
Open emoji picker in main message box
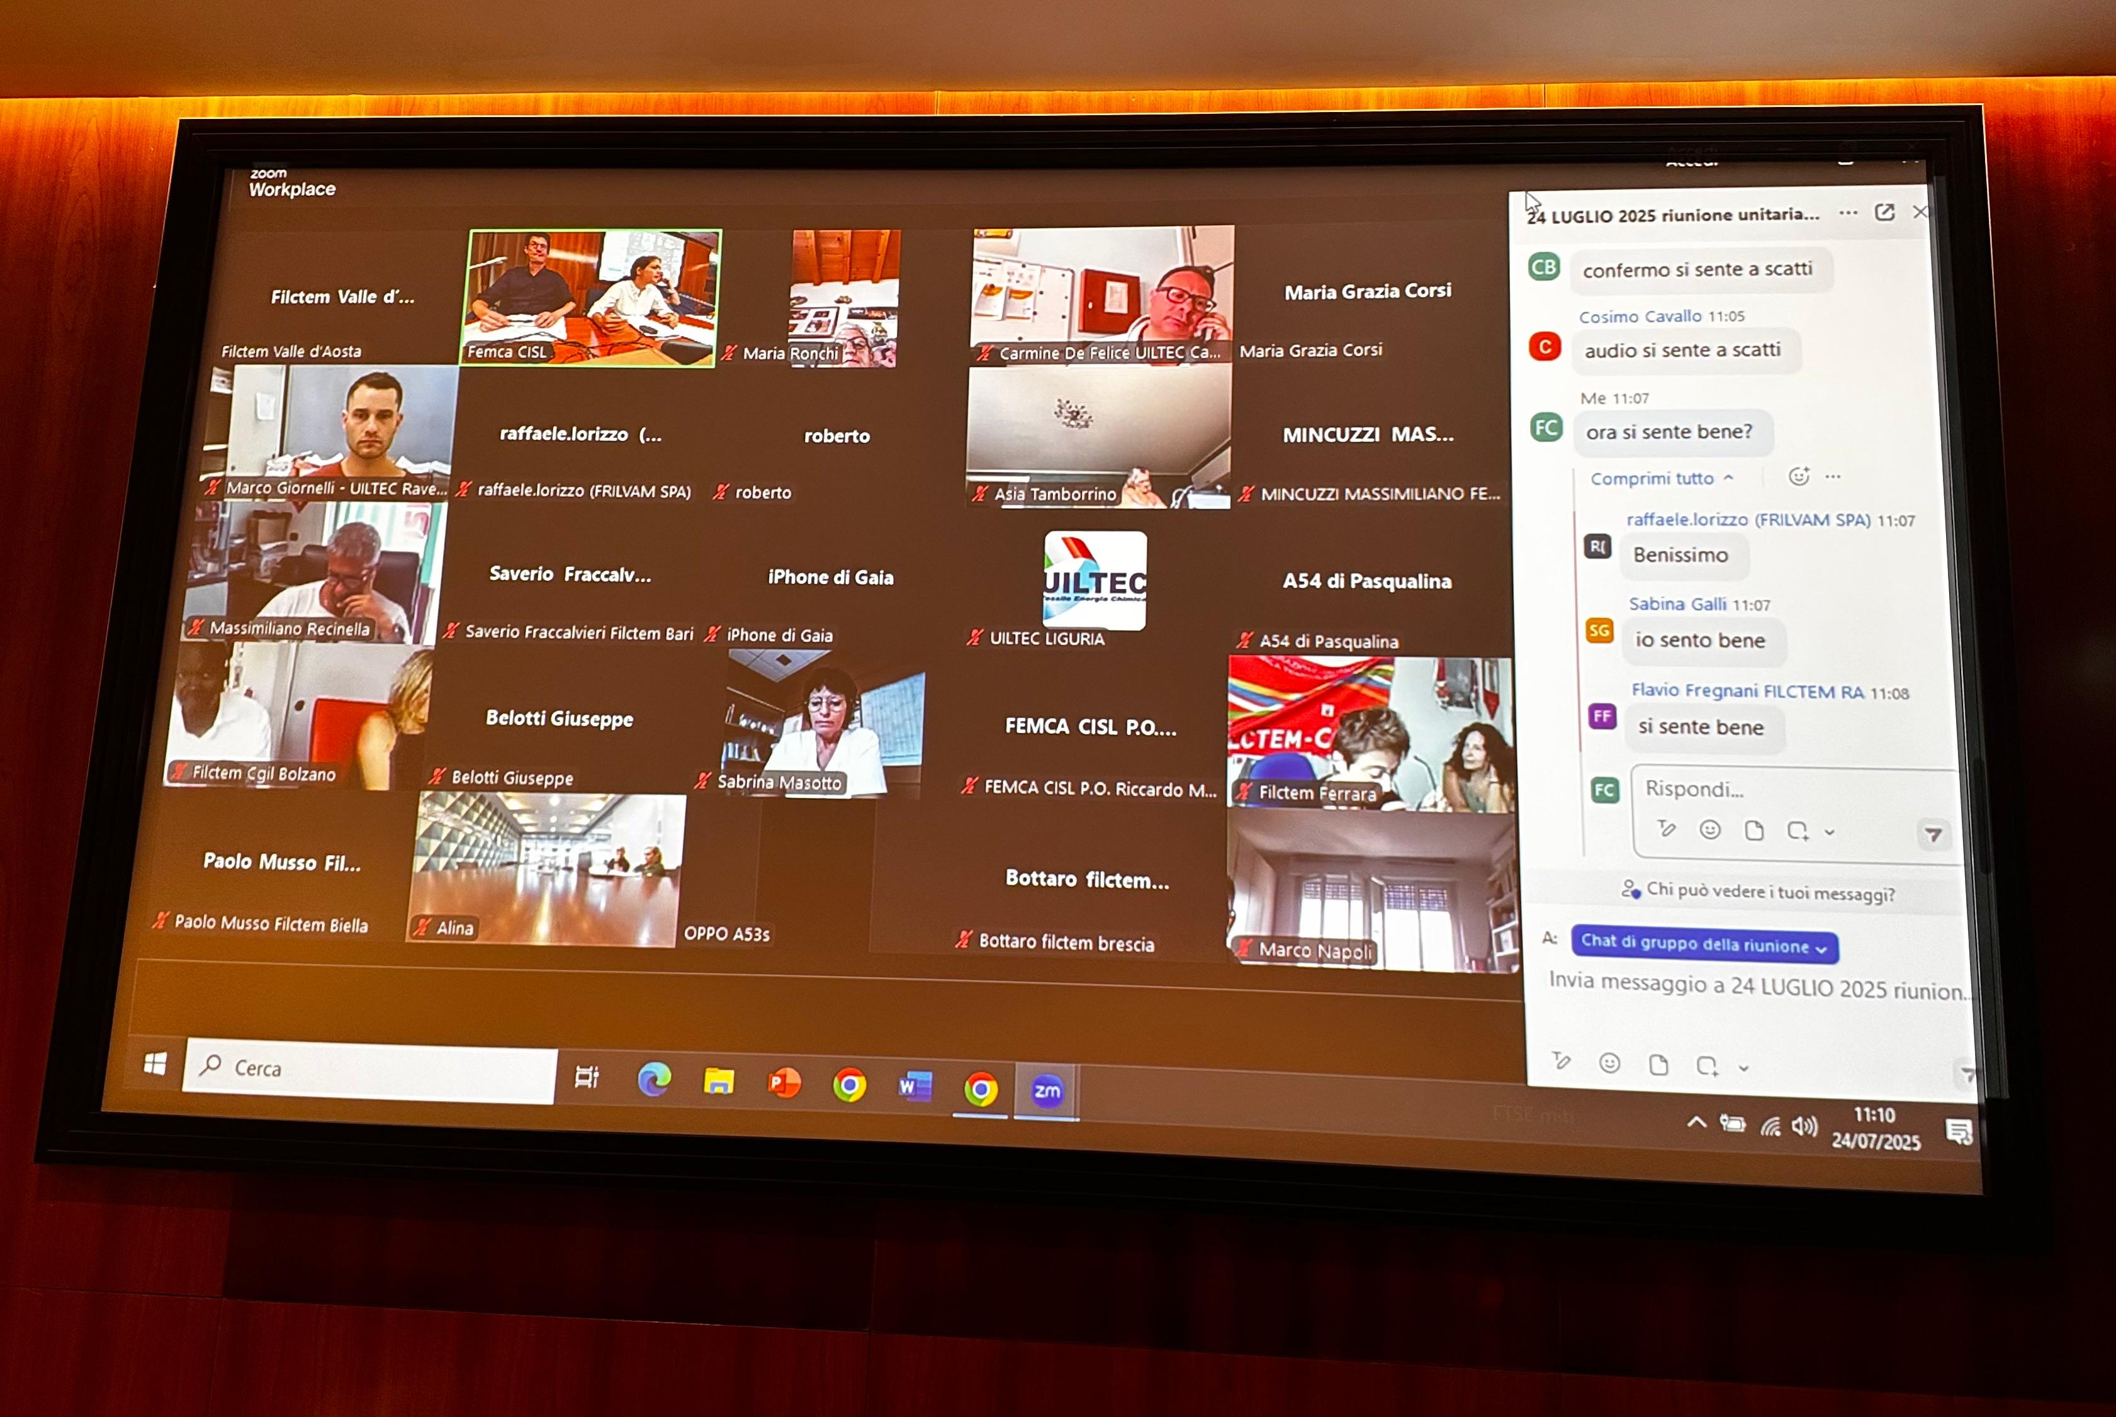point(1610,1063)
